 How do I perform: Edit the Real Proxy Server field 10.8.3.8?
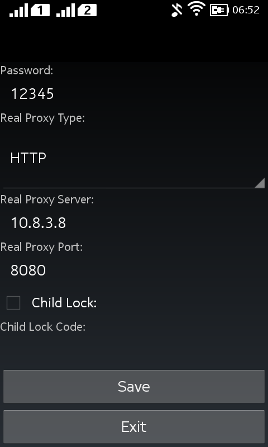(134, 223)
